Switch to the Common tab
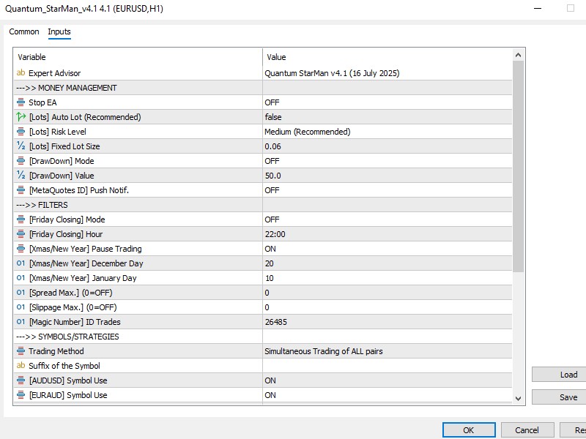Viewport: 586px width, 439px height. (24, 31)
